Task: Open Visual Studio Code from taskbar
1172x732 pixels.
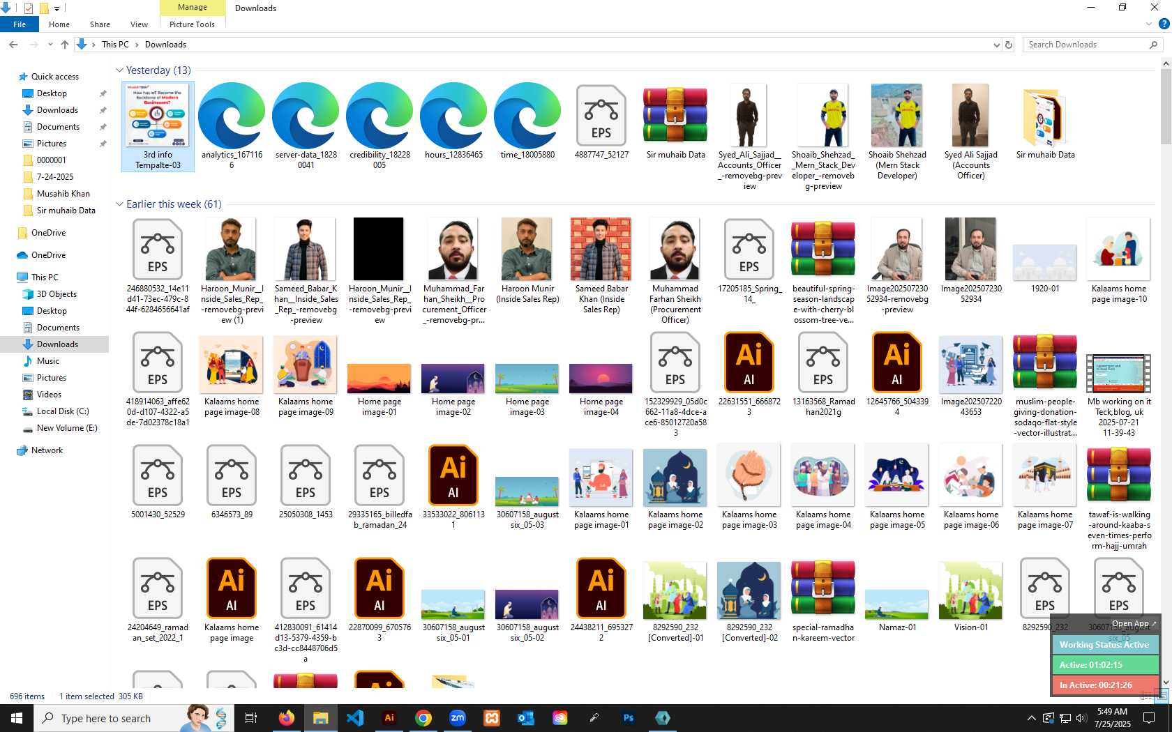Action: pyautogui.click(x=355, y=718)
